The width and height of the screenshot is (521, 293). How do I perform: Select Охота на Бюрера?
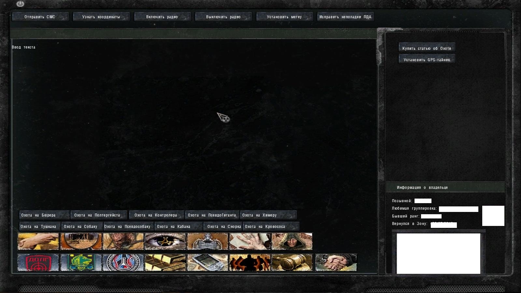click(x=44, y=215)
